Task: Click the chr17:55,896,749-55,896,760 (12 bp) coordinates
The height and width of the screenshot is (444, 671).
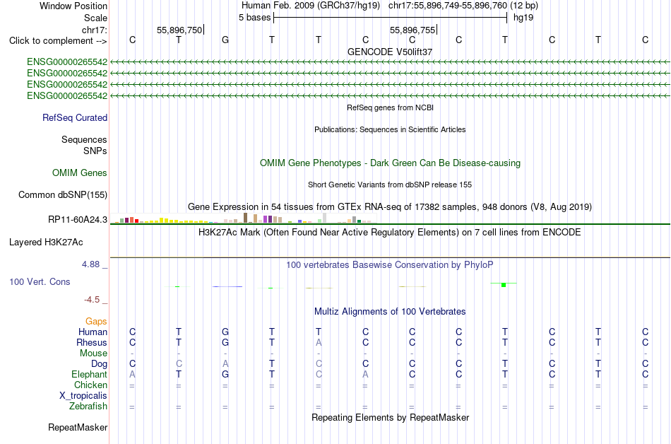Action: (x=463, y=6)
